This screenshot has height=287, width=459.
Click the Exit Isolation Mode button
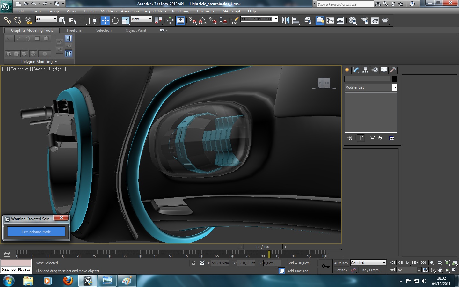point(36,232)
